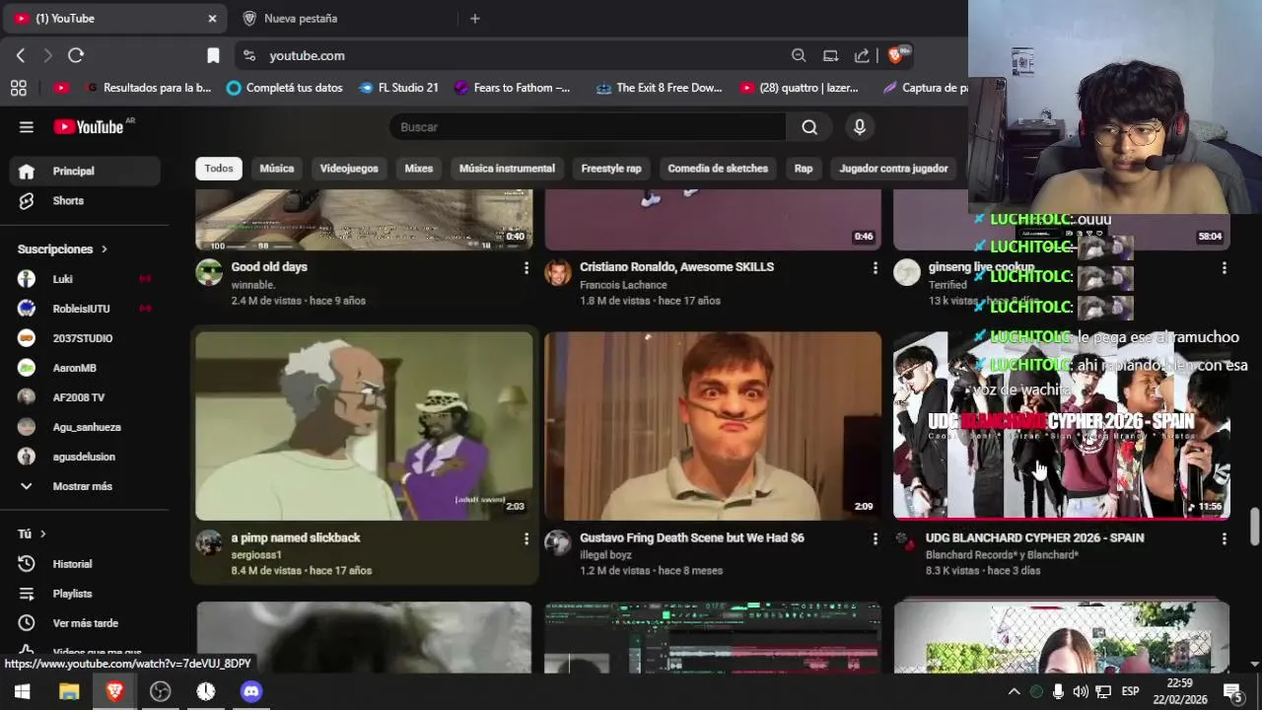Click the YouTube Buscar search field
The width and height of the screenshot is (1262, 710).
588,126
